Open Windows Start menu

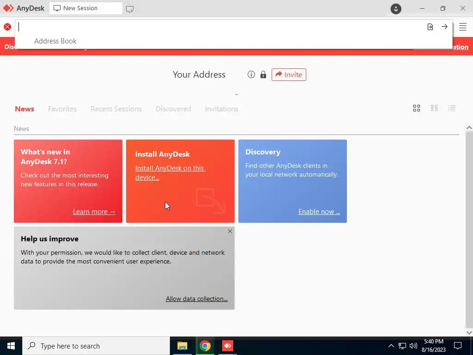pos(11,346)
